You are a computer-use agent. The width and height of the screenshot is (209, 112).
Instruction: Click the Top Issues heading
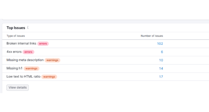(16, 28)
